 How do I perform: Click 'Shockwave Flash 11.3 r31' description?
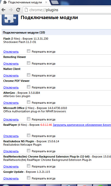coord(20,42)
